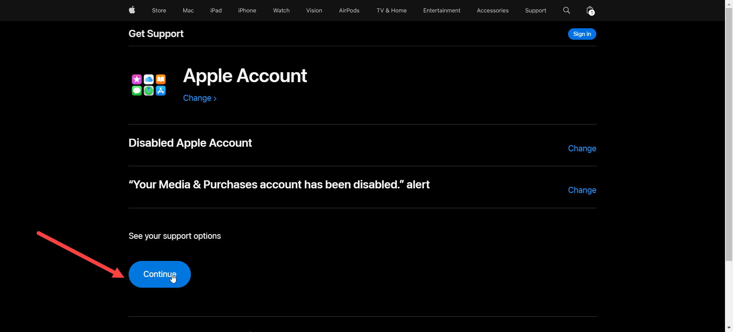Open TV & Home navigation item
The width and height of the screenshot is (733, 332).
(x=392, y=10)
